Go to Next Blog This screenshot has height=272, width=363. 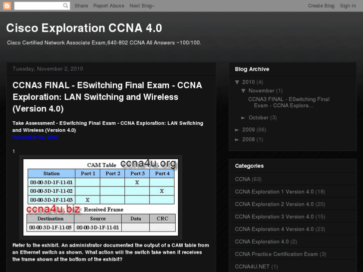point(142,6)
